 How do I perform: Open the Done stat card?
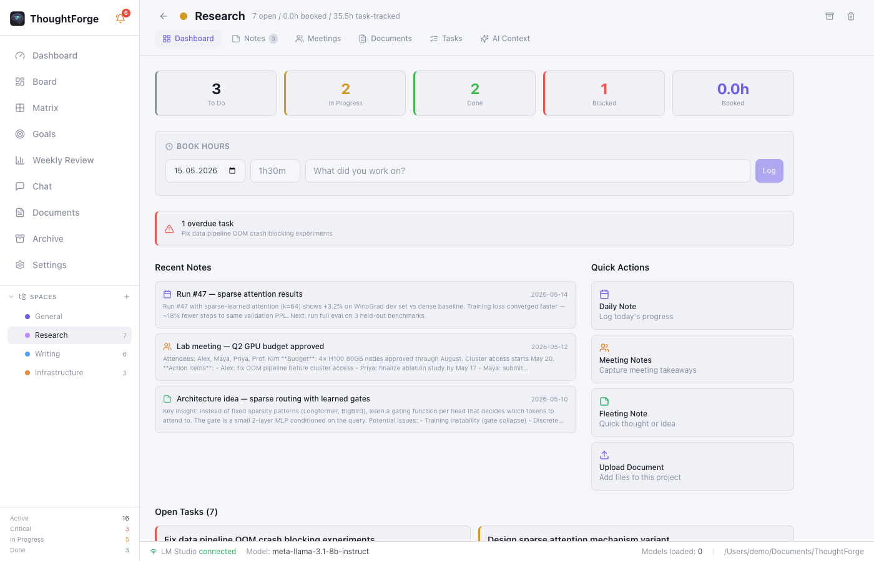click(474, 93)
